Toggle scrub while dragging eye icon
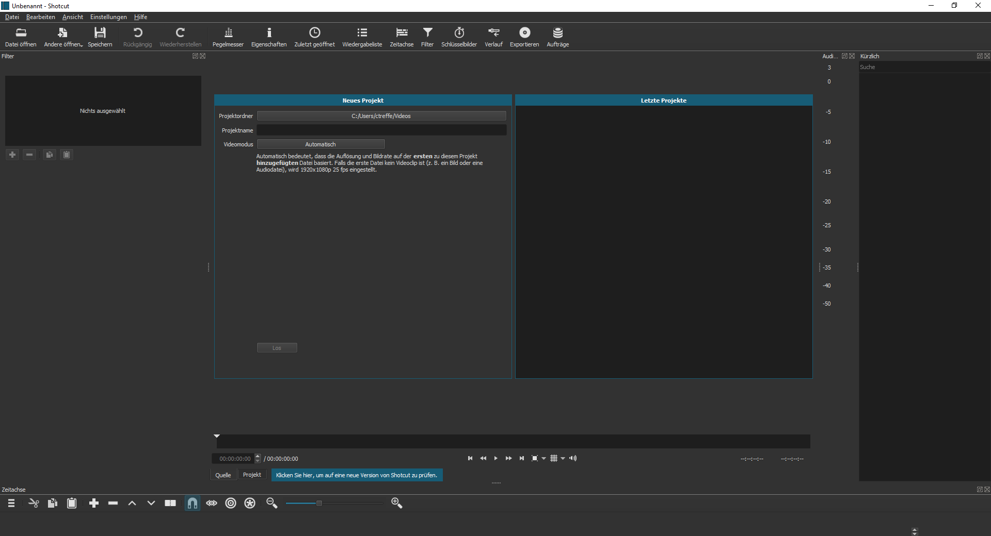The image size is (991, 536). 212,503
